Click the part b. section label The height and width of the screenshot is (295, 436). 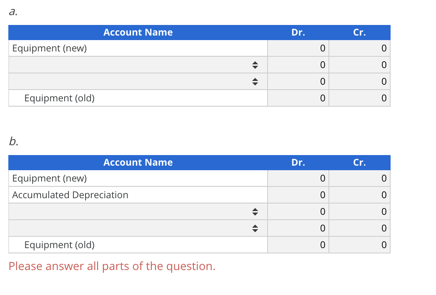(12, 141)
